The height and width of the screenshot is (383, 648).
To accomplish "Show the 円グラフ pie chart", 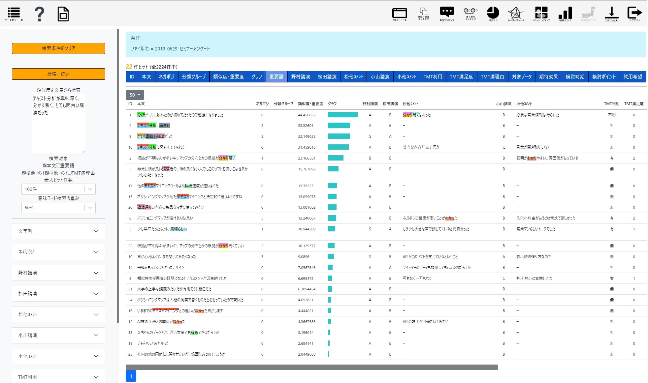I will [493, 14].
